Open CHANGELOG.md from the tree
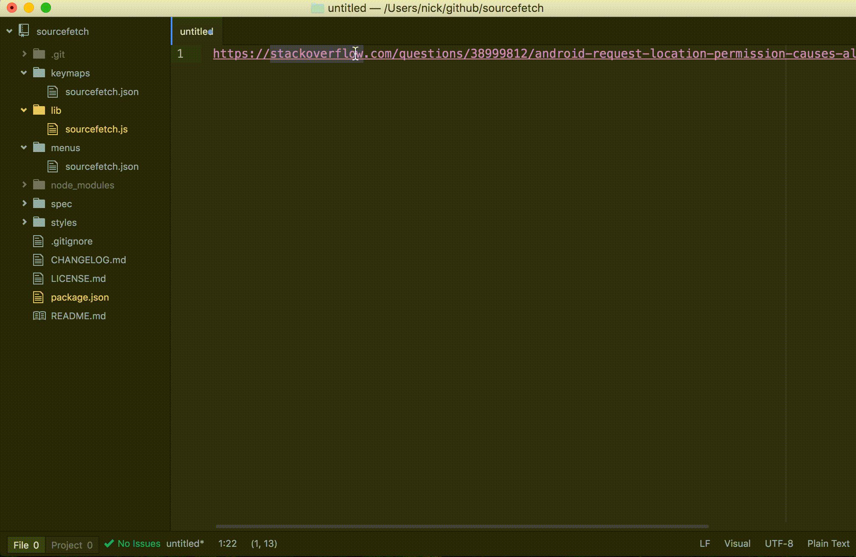Screen dimensions: 856x557 click(88, 260)
